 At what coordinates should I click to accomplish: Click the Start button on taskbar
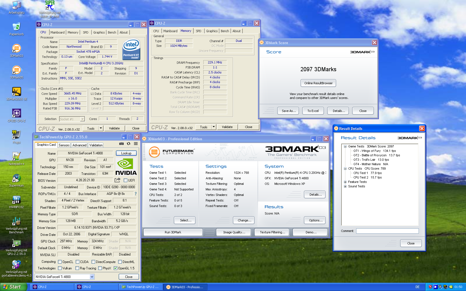pyautogui.click(x=14, y=287)
